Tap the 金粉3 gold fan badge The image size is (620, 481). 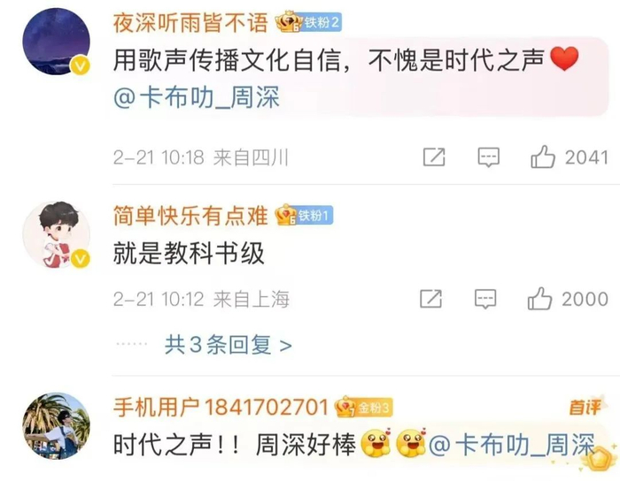click(364, 408)
